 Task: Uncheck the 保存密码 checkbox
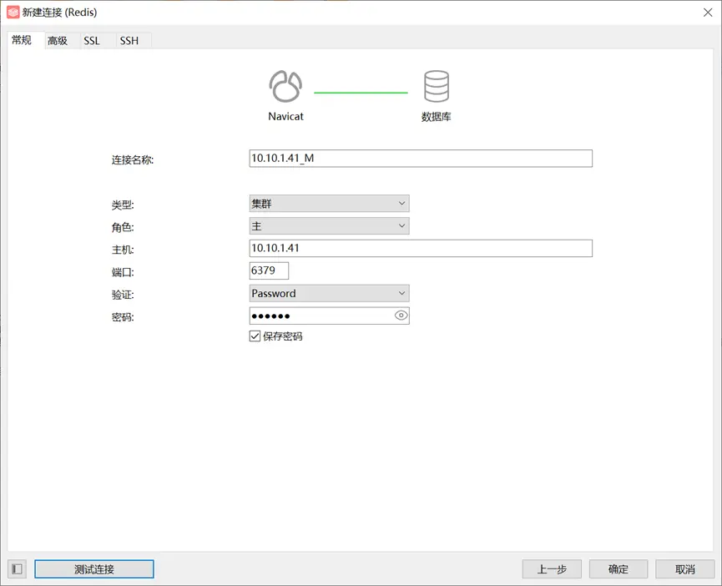[x=255, y=336]
